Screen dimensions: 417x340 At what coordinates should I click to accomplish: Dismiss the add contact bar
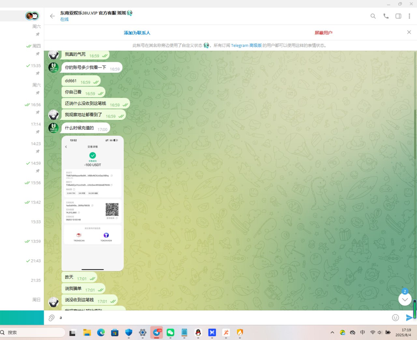(409, 32)
